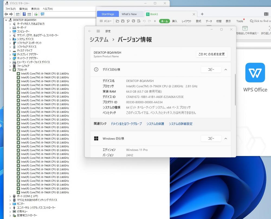Collapse the プロセッサ node
The height and width of the screenshot is (219, 271).
pos(10,70)
